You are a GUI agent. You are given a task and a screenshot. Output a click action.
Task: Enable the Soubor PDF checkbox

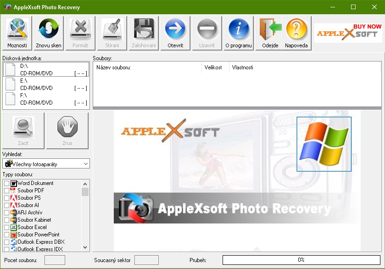tap(6, 191)
